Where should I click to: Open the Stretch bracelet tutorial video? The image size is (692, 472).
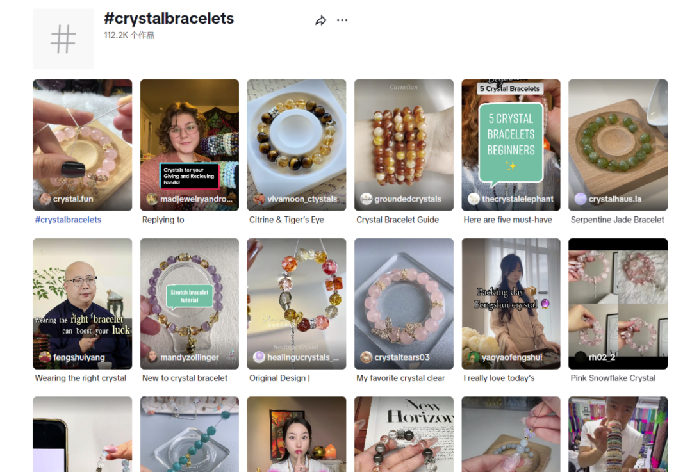tap(189, 301)
